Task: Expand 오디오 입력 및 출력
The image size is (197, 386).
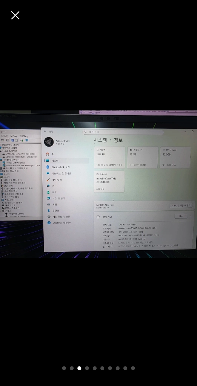Action: point(14,202)
